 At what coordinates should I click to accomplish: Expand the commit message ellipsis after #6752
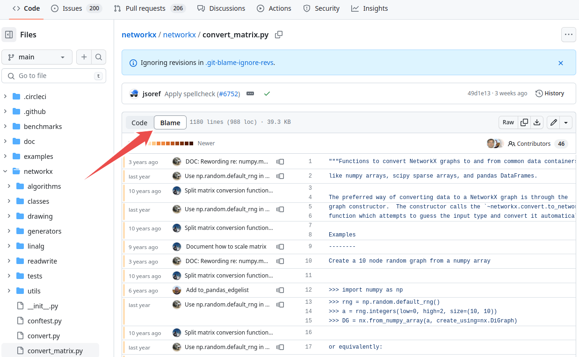tap(250, 93)
